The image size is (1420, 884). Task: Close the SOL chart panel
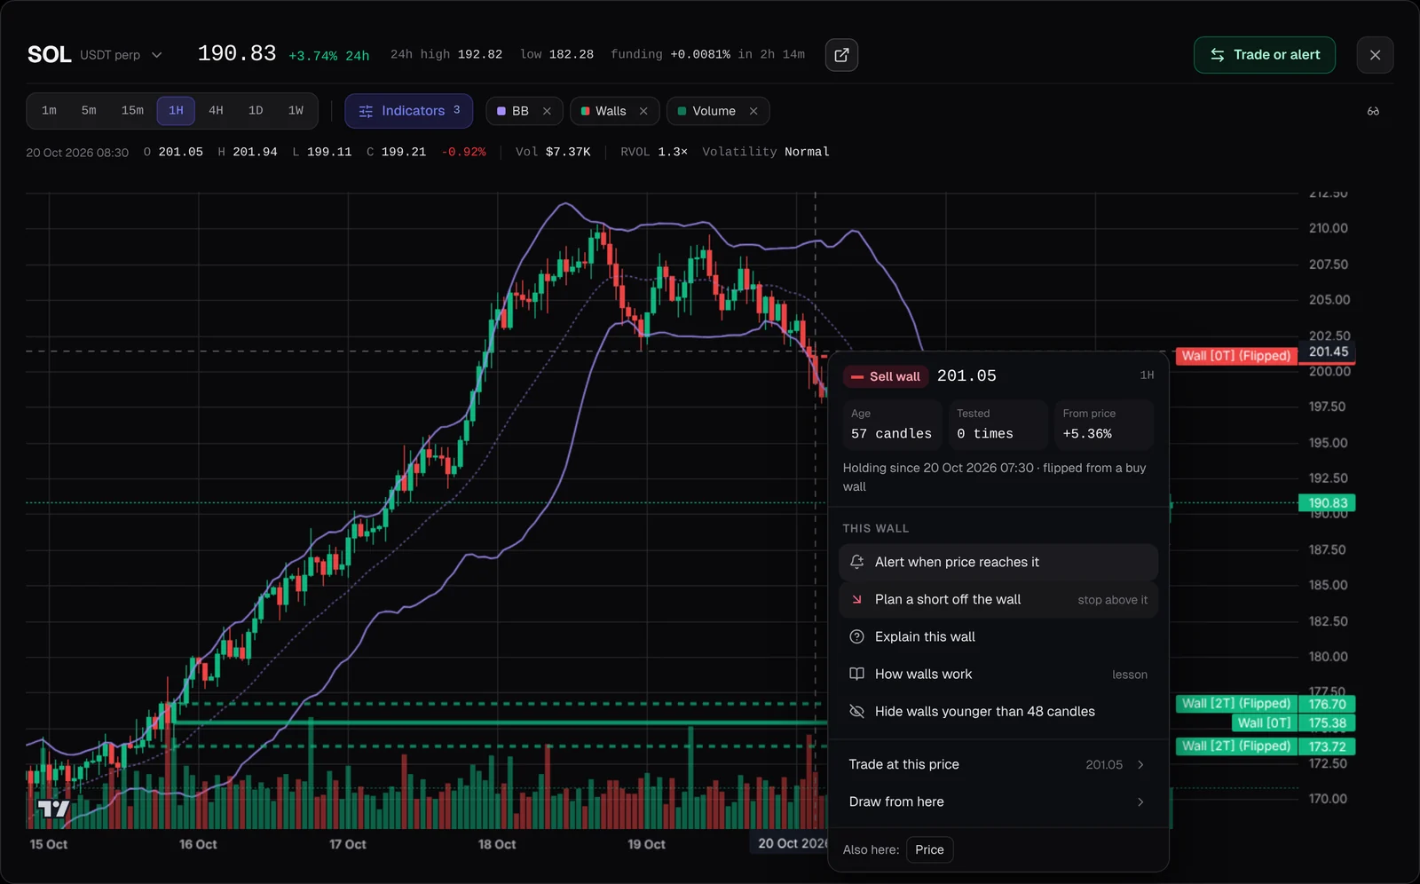(x=1375, y=55)
